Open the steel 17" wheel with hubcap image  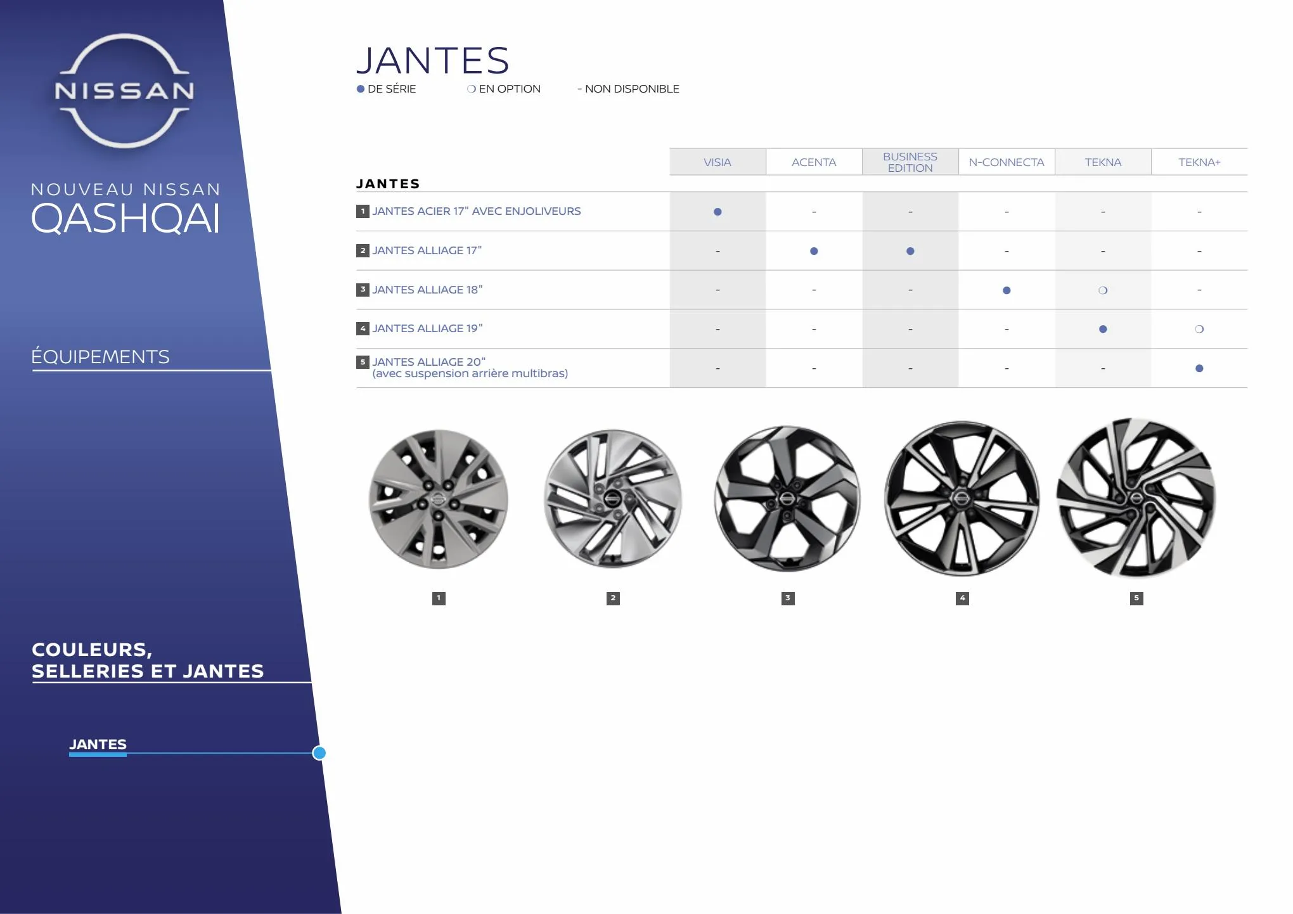pos(439,499)
